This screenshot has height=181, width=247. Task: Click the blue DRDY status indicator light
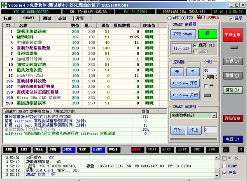(97, 149)
